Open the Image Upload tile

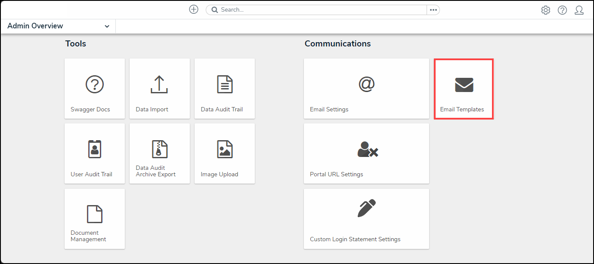(224, 153)
